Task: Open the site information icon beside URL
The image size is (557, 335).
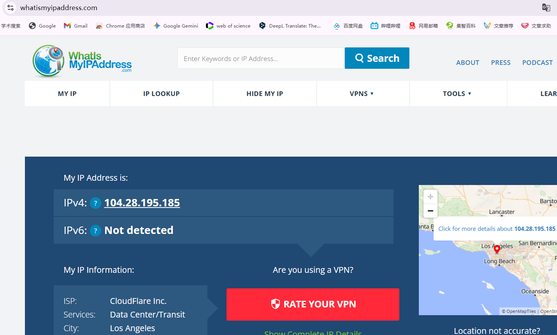Action: [x=11, y=8]
